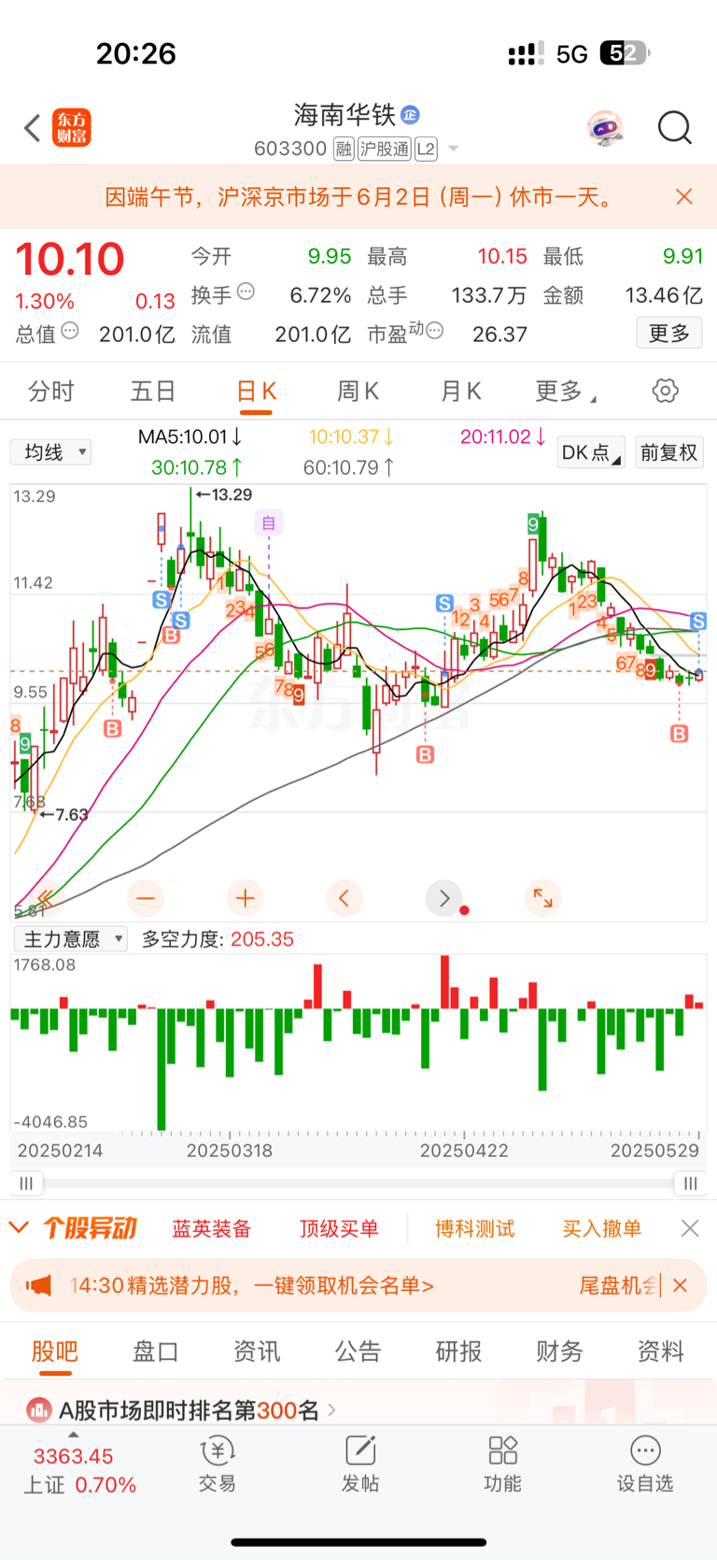717x1560 pixels.
Task: Open 博科测试 movement link
Action: tap(475, 1228)
